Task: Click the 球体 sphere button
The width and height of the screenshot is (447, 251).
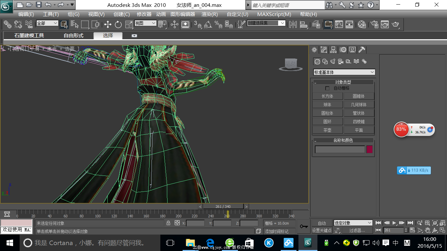Action: 328,105
